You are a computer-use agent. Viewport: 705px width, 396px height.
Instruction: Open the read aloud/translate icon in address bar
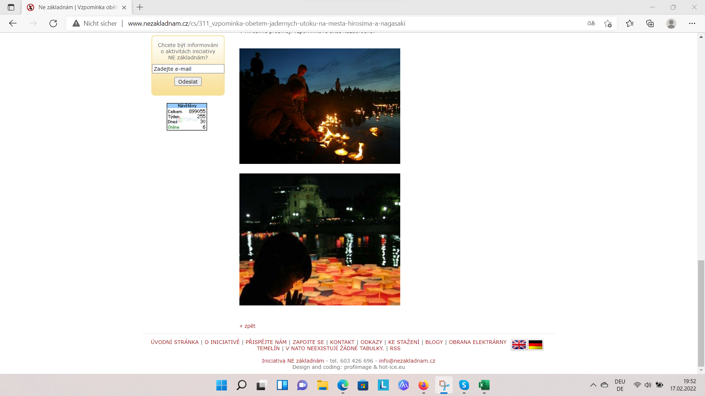pyautogui.click(x=591, y=23)
